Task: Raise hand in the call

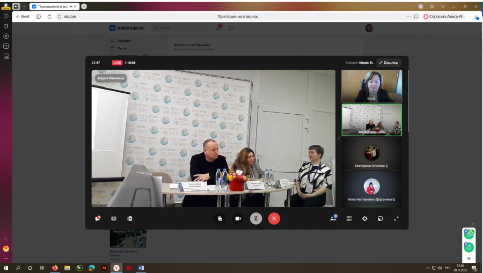Action: pyautogui.click(x=219, y=218)
